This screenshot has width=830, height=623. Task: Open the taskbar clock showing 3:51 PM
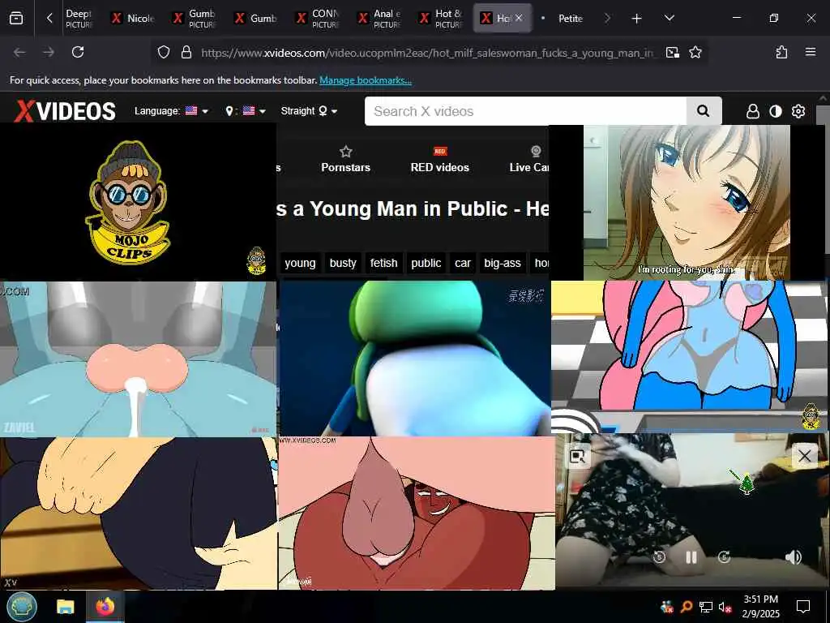click(x=760, y=607)
